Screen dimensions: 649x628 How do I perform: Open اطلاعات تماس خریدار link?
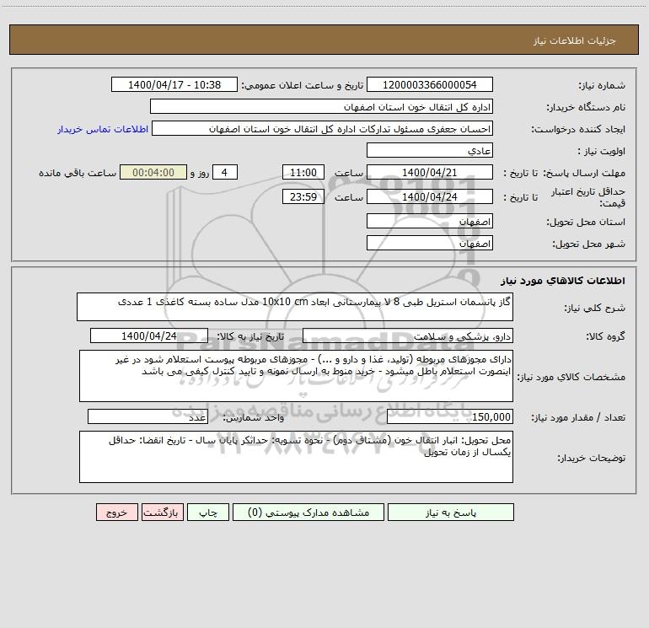103,129
